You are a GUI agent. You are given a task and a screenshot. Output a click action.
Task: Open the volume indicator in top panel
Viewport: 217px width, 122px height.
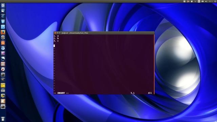206,1
